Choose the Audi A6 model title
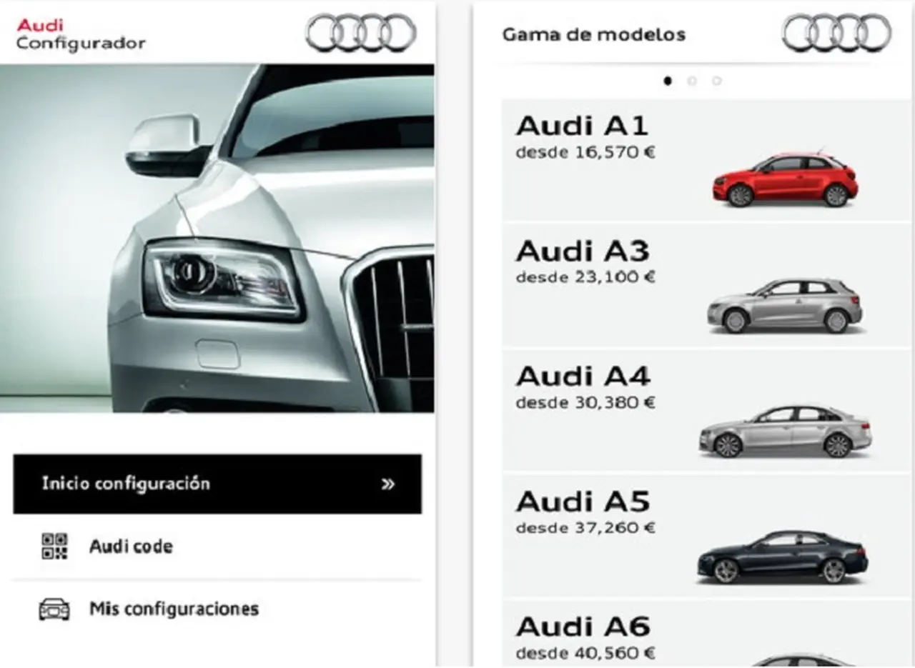The image size is (915, 668). pos(583,627)
